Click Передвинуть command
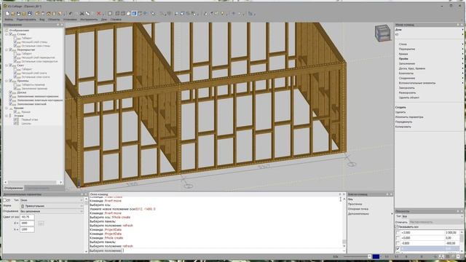 [x=403, y=122]
